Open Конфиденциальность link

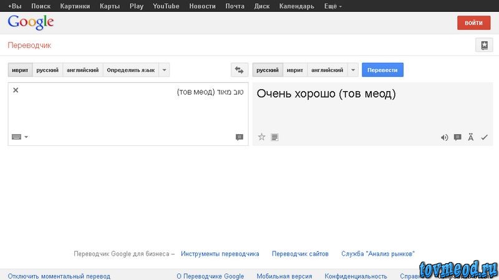click(x=356, y=276)
